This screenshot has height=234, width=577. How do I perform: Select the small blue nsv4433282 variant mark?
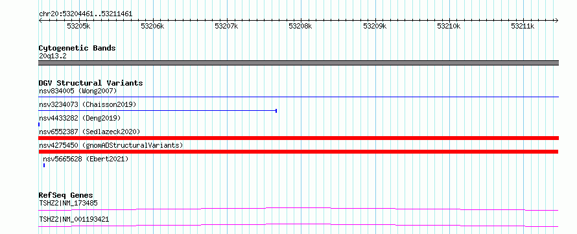coord(39,124)
